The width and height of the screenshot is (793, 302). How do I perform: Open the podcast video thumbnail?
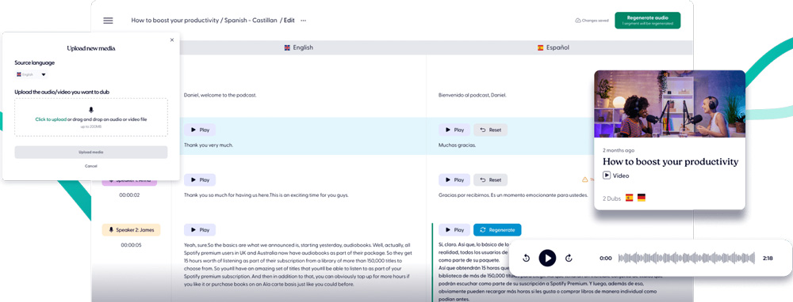tap(669, 104)
